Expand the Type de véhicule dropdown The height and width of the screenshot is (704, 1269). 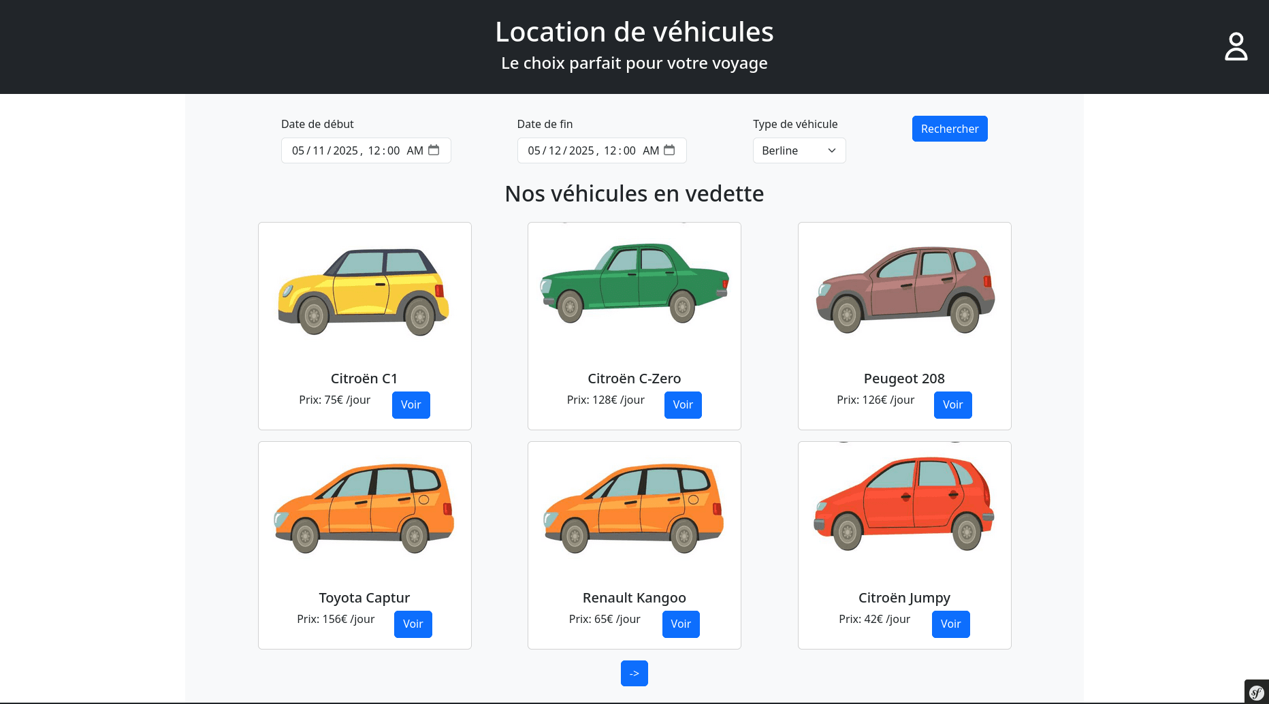(x=799, y=150)
